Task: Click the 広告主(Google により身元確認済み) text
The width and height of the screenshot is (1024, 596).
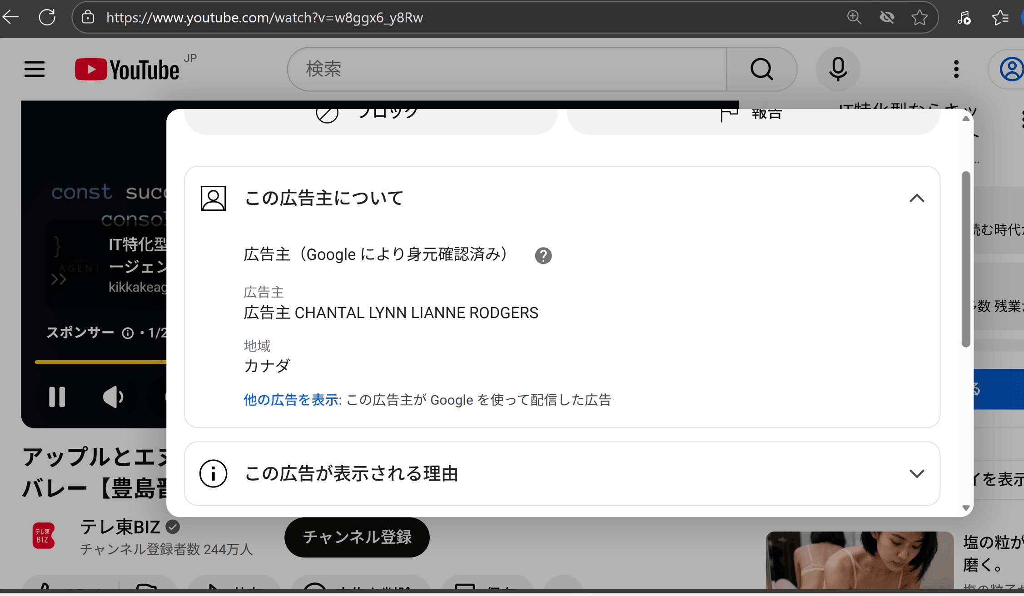Action: [x=376, y=254]
